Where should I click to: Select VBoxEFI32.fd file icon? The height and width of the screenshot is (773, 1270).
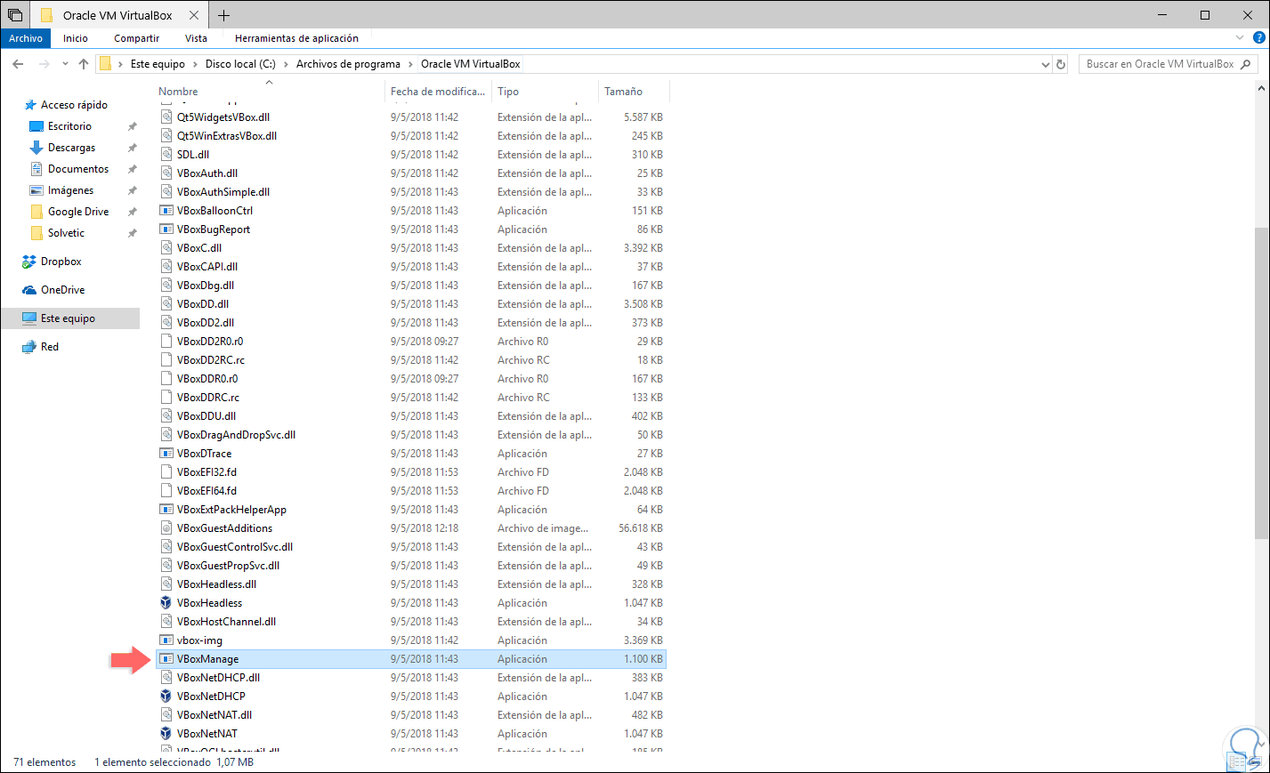166,472
